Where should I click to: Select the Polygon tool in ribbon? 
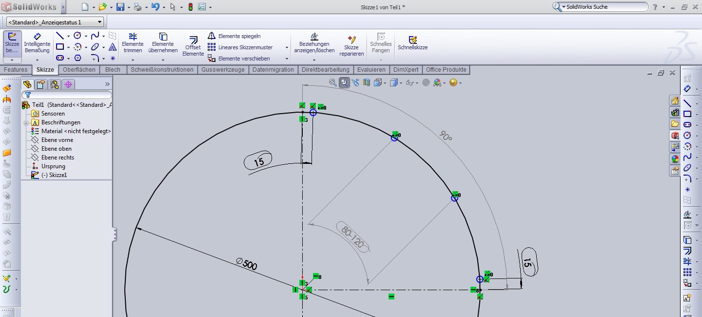coord(78,58)
